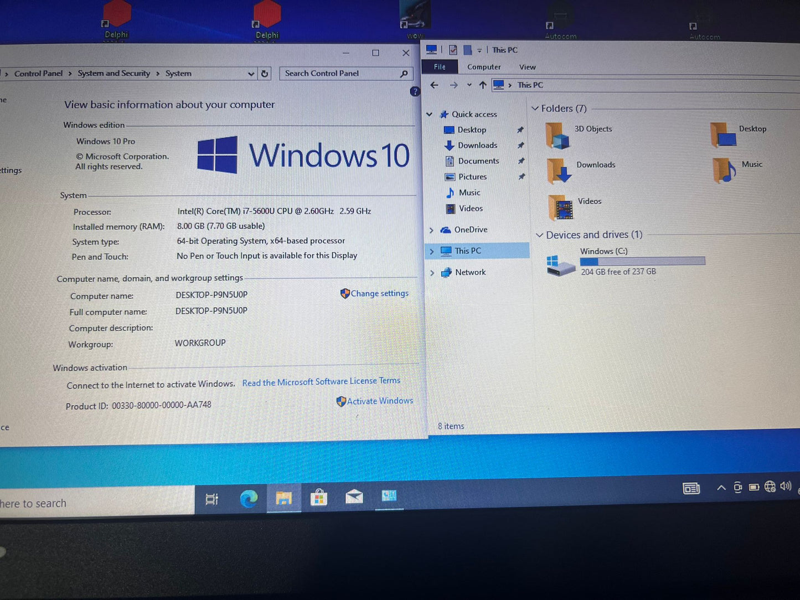Open the Delphi desktop shortcut on left

116,19
